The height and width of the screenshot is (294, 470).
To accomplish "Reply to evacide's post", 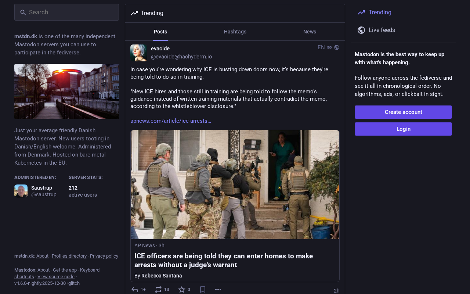I will (x=135, y=290).
